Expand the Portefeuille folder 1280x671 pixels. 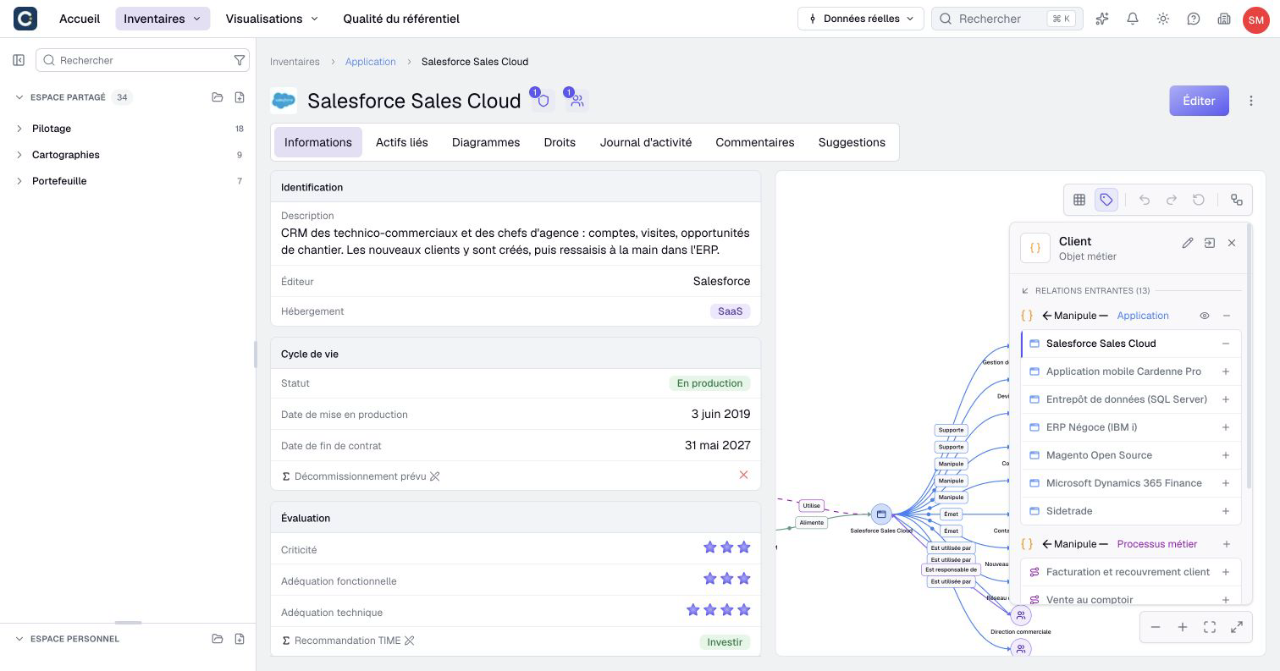point(19,181)
